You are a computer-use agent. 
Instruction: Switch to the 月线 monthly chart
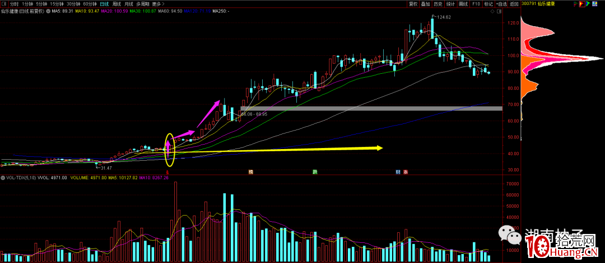click(129, 4)
